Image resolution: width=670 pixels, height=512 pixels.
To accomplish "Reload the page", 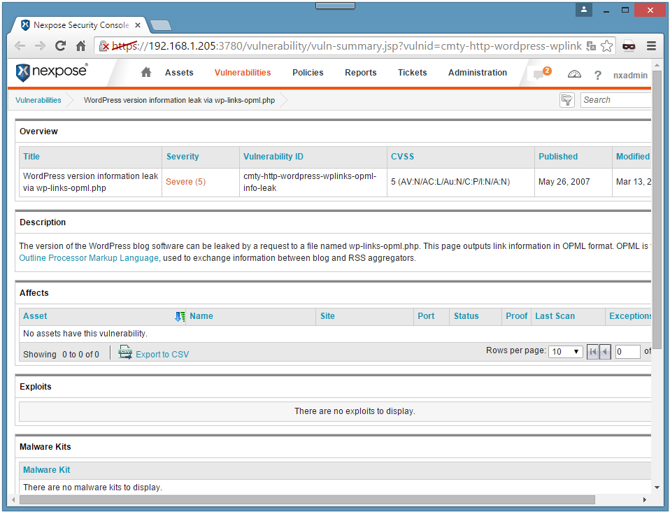I will click(x=60, y=45).
